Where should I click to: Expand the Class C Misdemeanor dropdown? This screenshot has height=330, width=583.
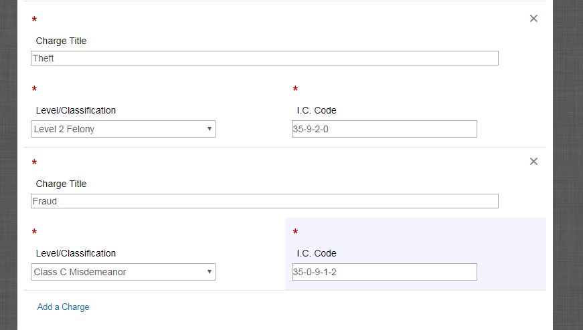[x=124, y=272]
